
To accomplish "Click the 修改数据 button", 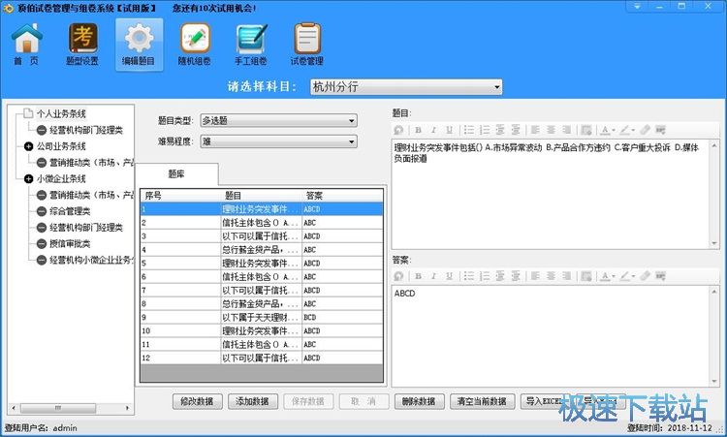I will tap(197, 401).
